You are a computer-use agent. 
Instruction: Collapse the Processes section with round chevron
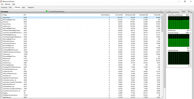pyautogui.click(x=161, y=11)
